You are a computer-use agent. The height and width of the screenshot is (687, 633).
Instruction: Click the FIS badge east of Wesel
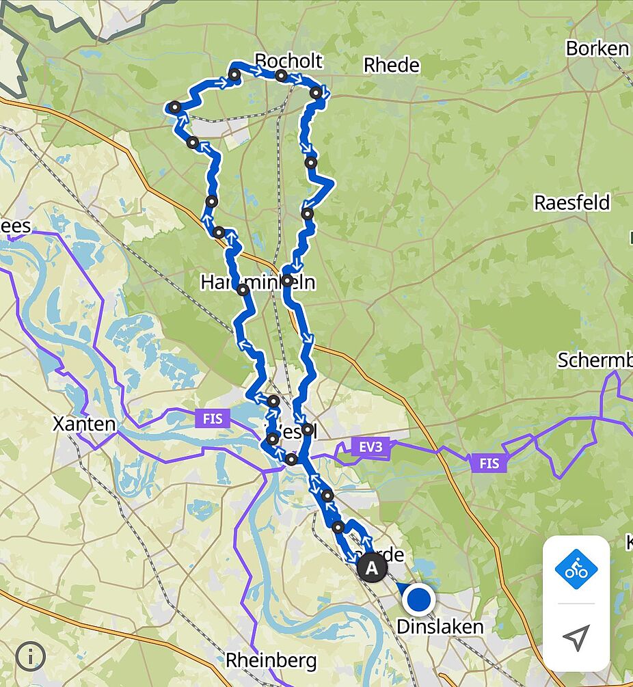click(x=489, y=463)
